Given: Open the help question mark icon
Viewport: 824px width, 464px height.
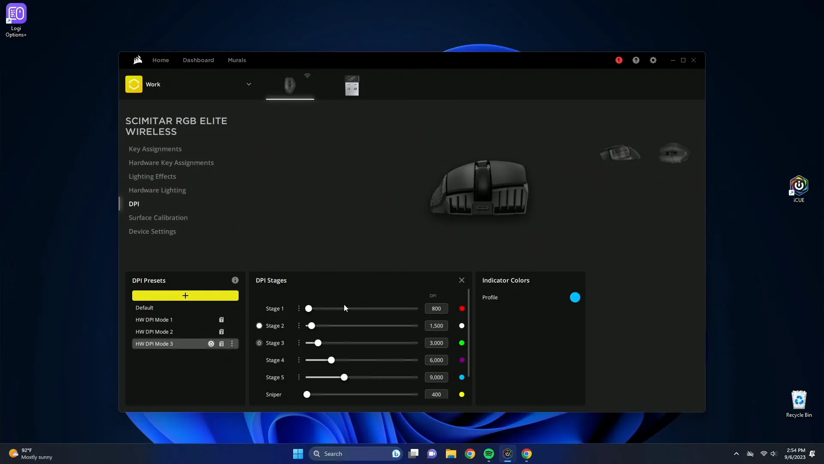Looking at the screenshot, I should tap(636, 60).
